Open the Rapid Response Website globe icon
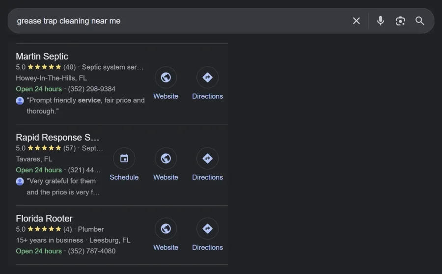 [166, 159]
